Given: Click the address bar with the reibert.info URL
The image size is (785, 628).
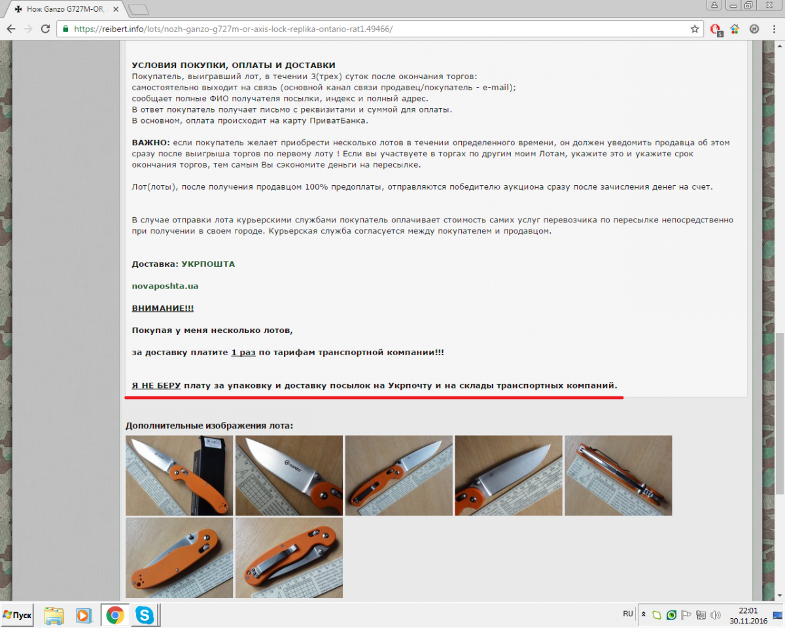Looking at the screenshot, I should point(379,29).
